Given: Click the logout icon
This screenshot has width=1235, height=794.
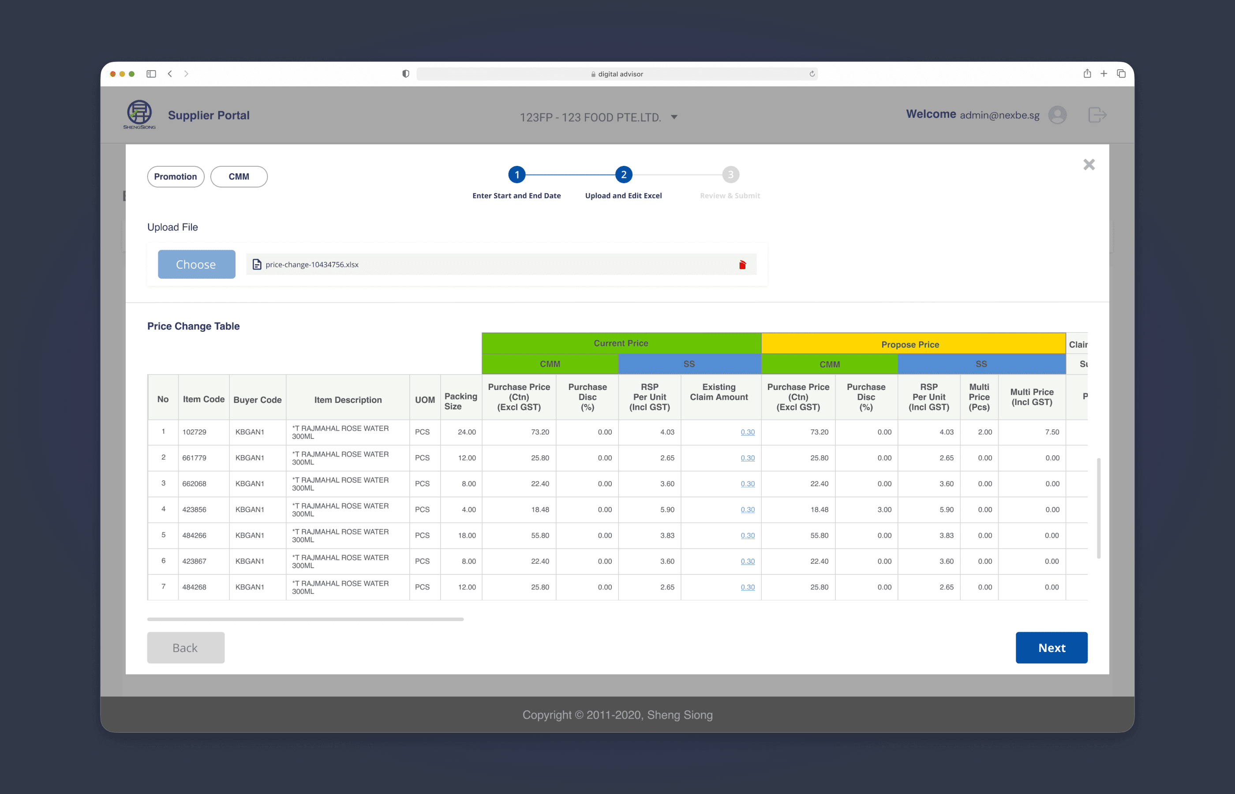Looking at the screenshot, I should [1097, 114].
